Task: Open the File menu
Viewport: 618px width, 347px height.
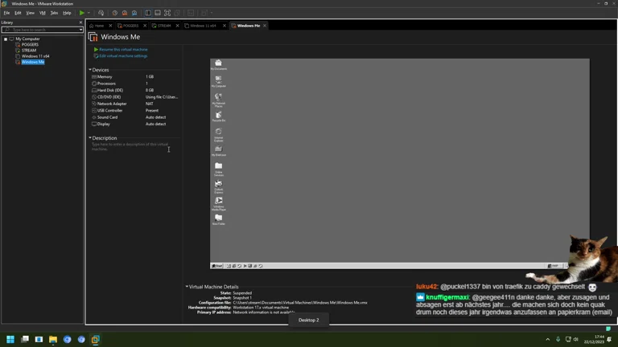Action: coord(6,13)
